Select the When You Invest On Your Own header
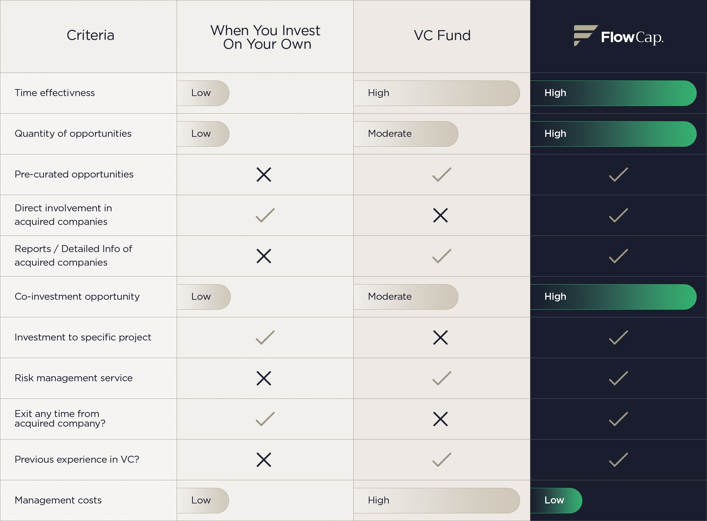 point(265,37)
